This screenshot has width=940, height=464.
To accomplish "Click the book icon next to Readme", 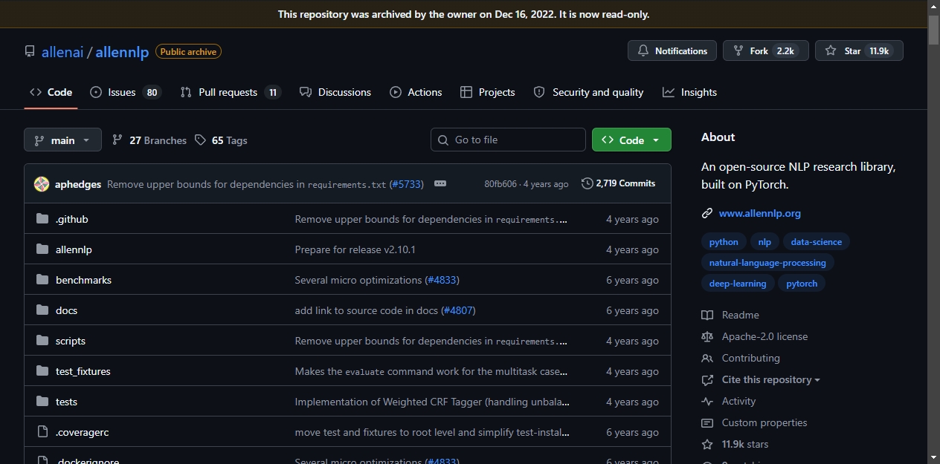I will [707, 316].
